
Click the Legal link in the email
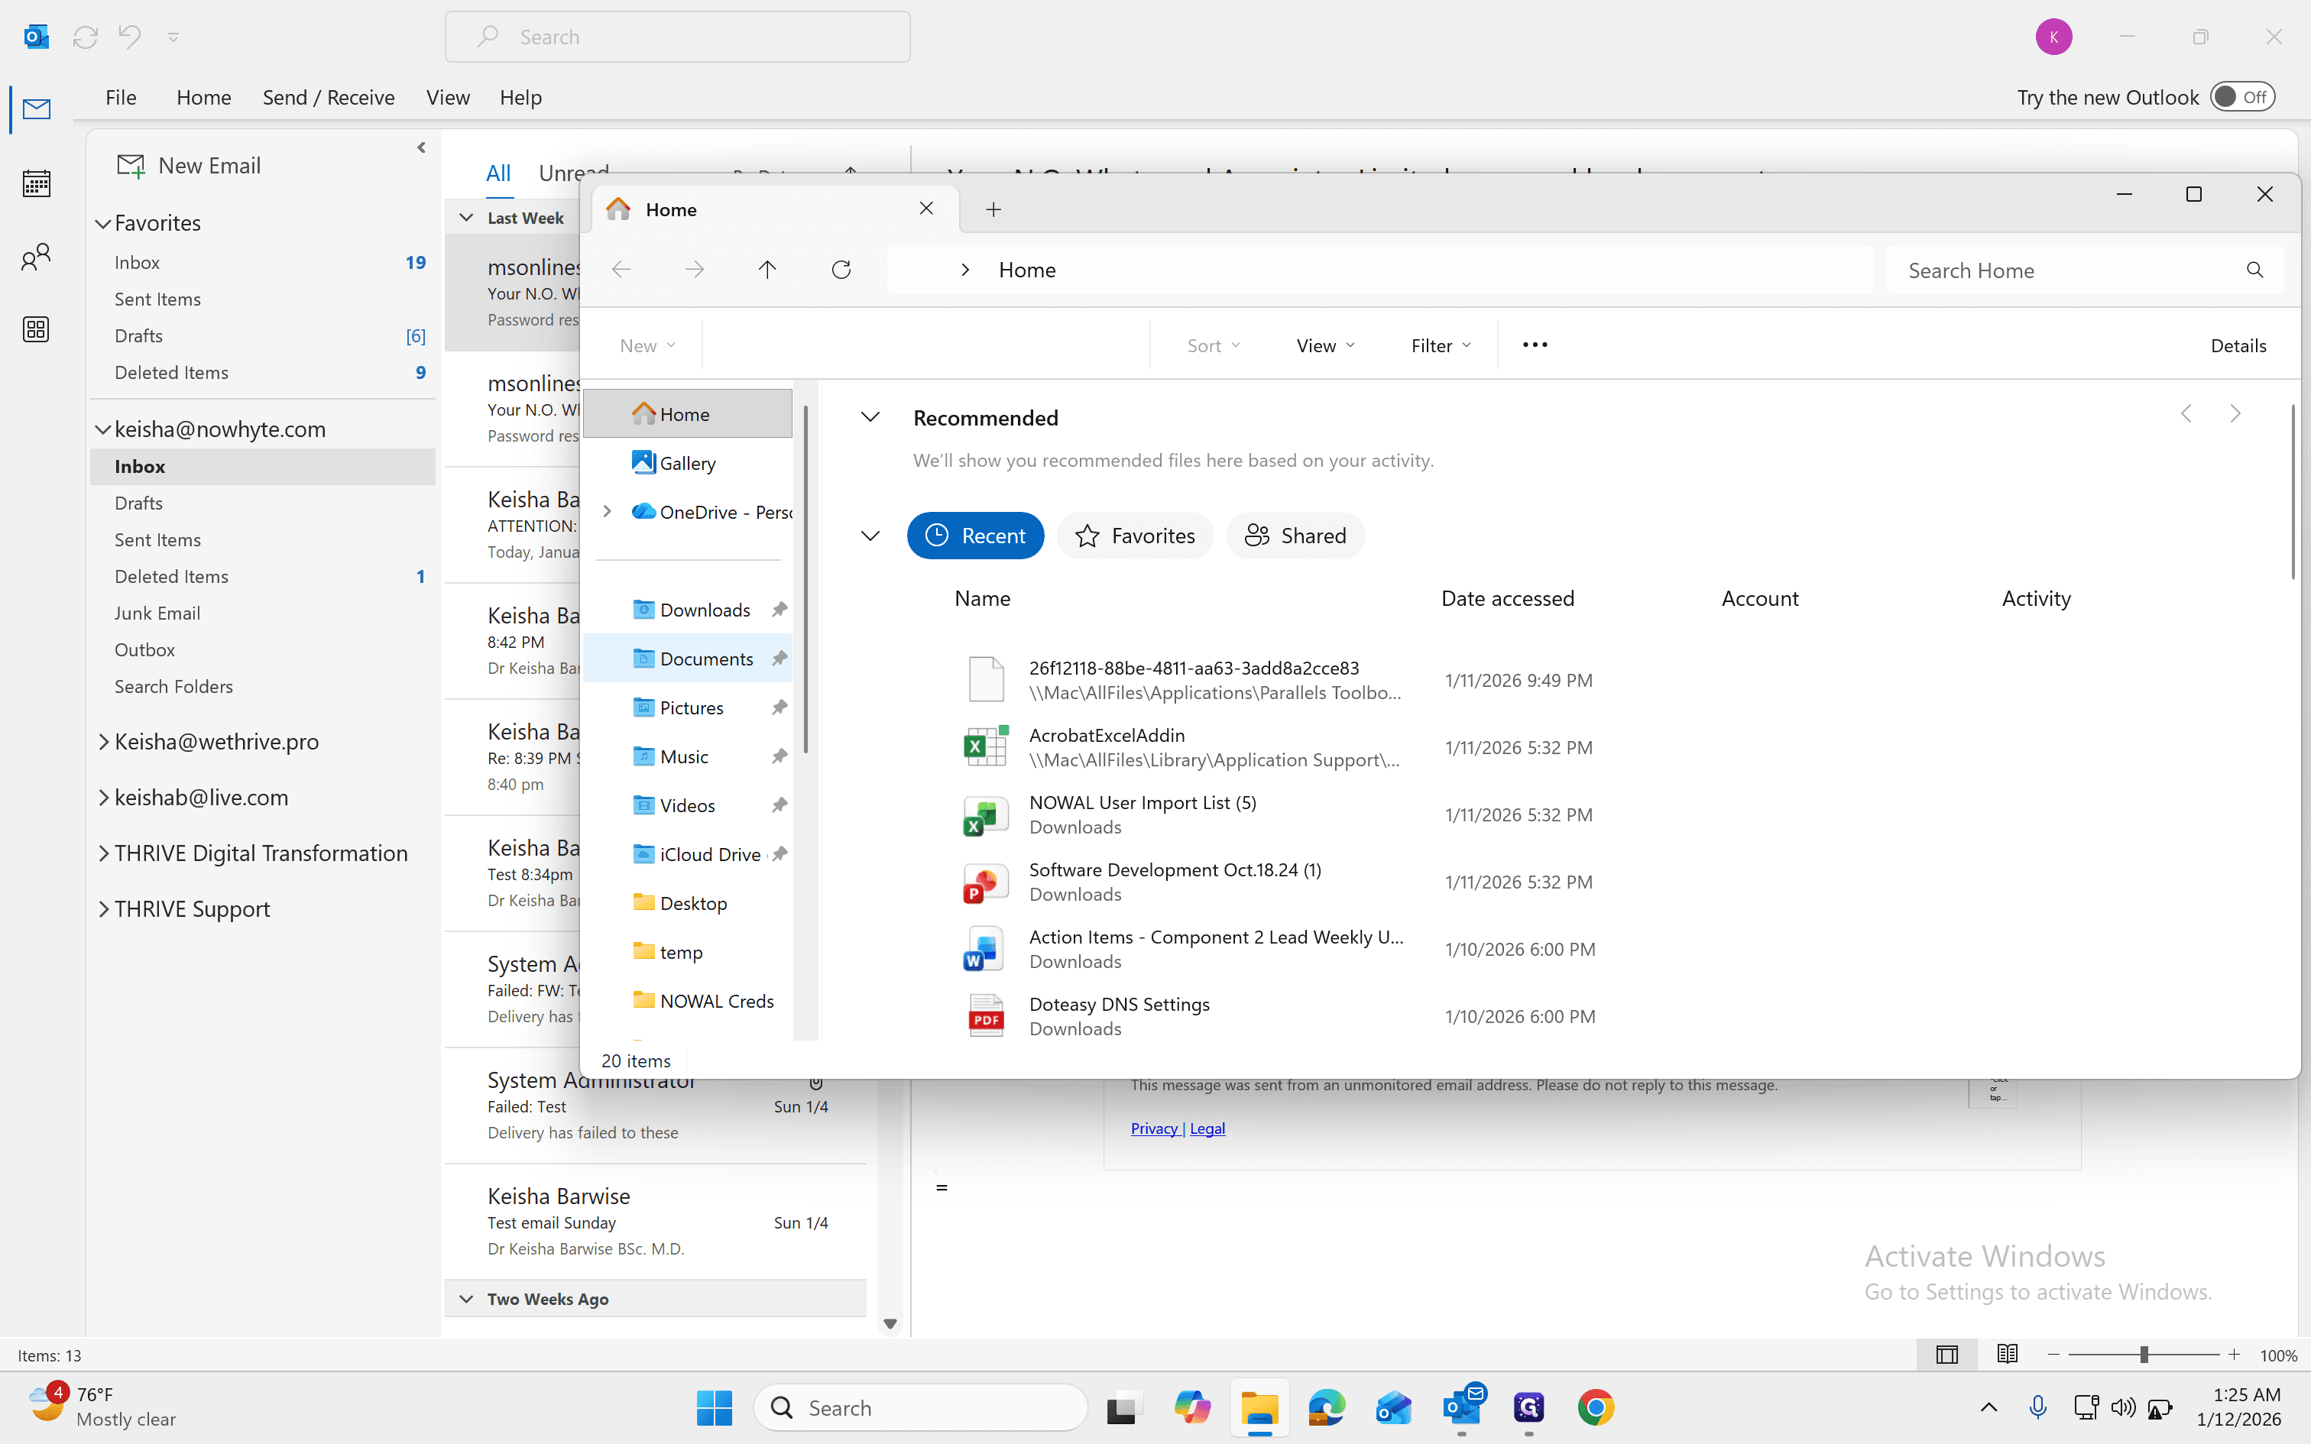(1207, 1128)
